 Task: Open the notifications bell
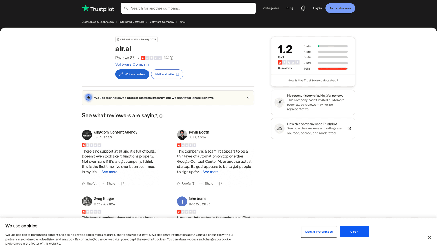tap(303, 8)
